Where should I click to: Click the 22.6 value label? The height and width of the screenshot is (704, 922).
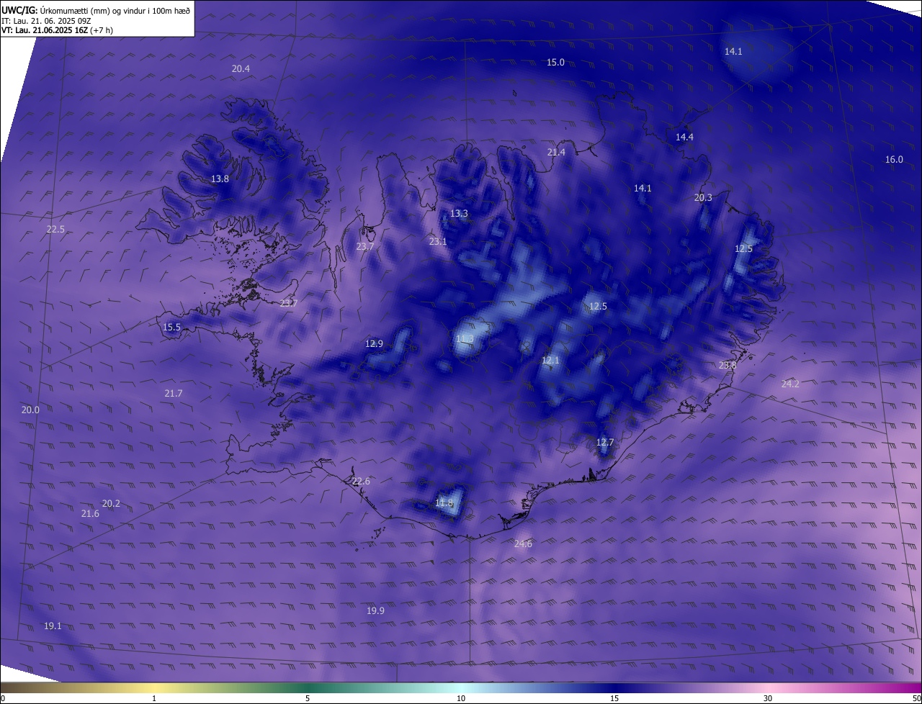[361, 482]
